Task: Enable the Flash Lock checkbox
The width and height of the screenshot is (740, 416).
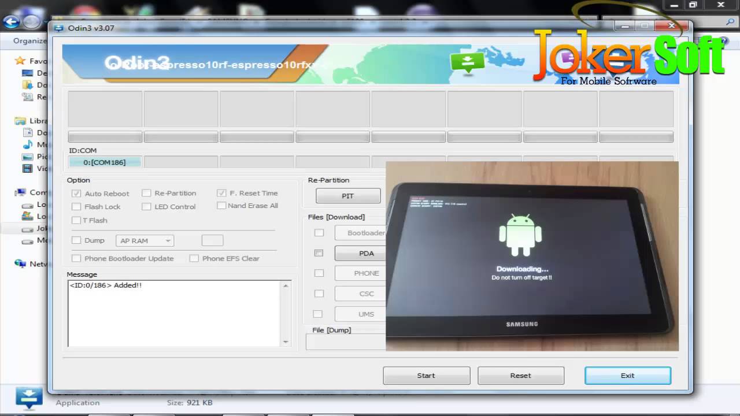Action: pyautogui.click(x=76, y=206)
